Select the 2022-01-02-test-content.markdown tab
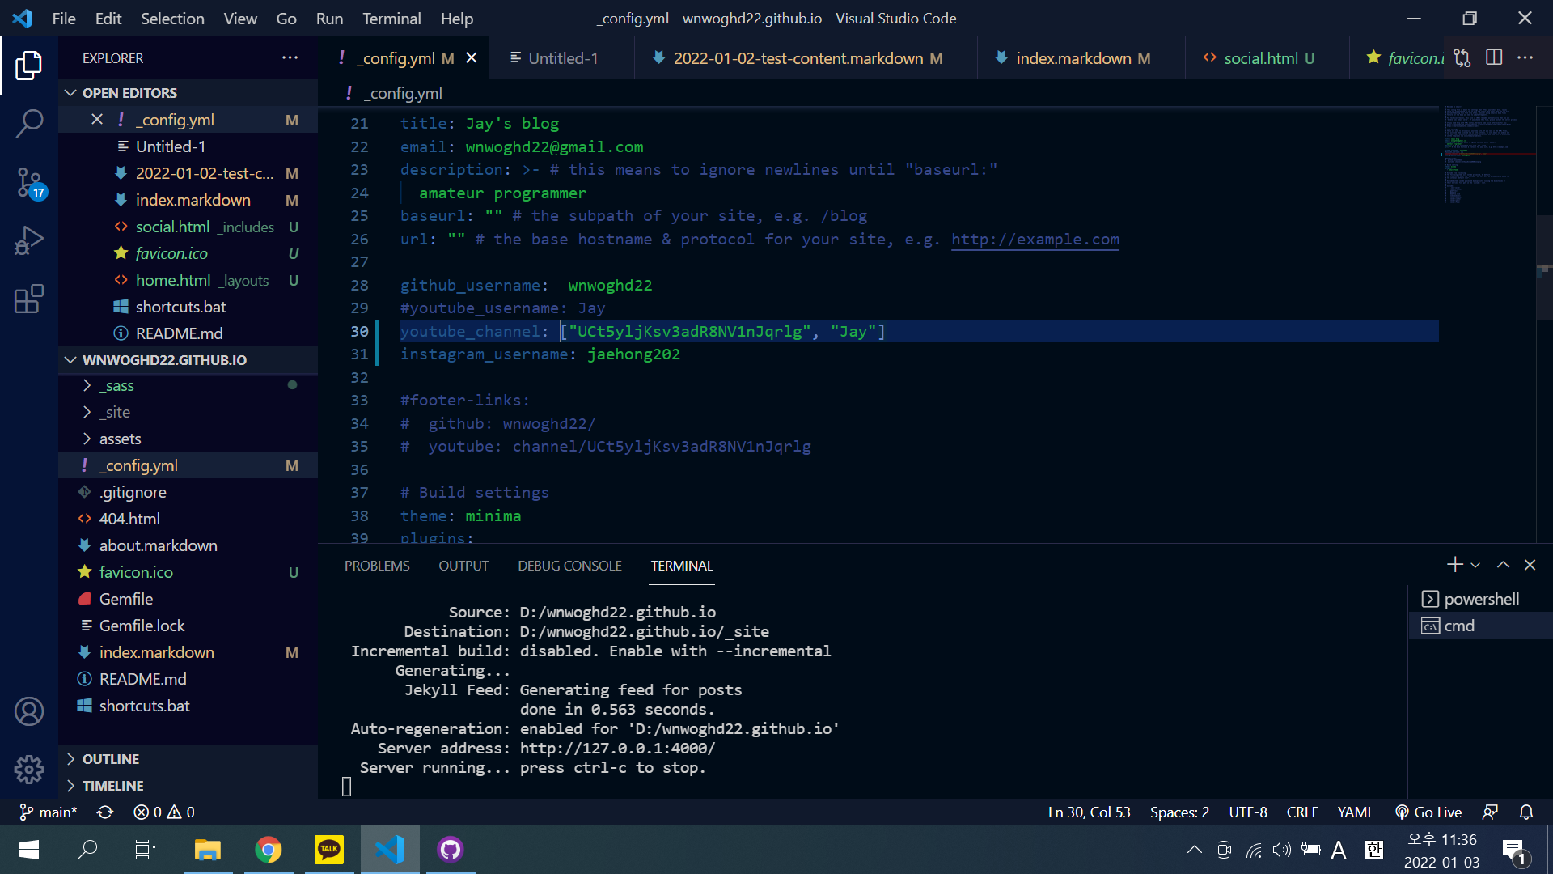 click(x=798, y=57)
